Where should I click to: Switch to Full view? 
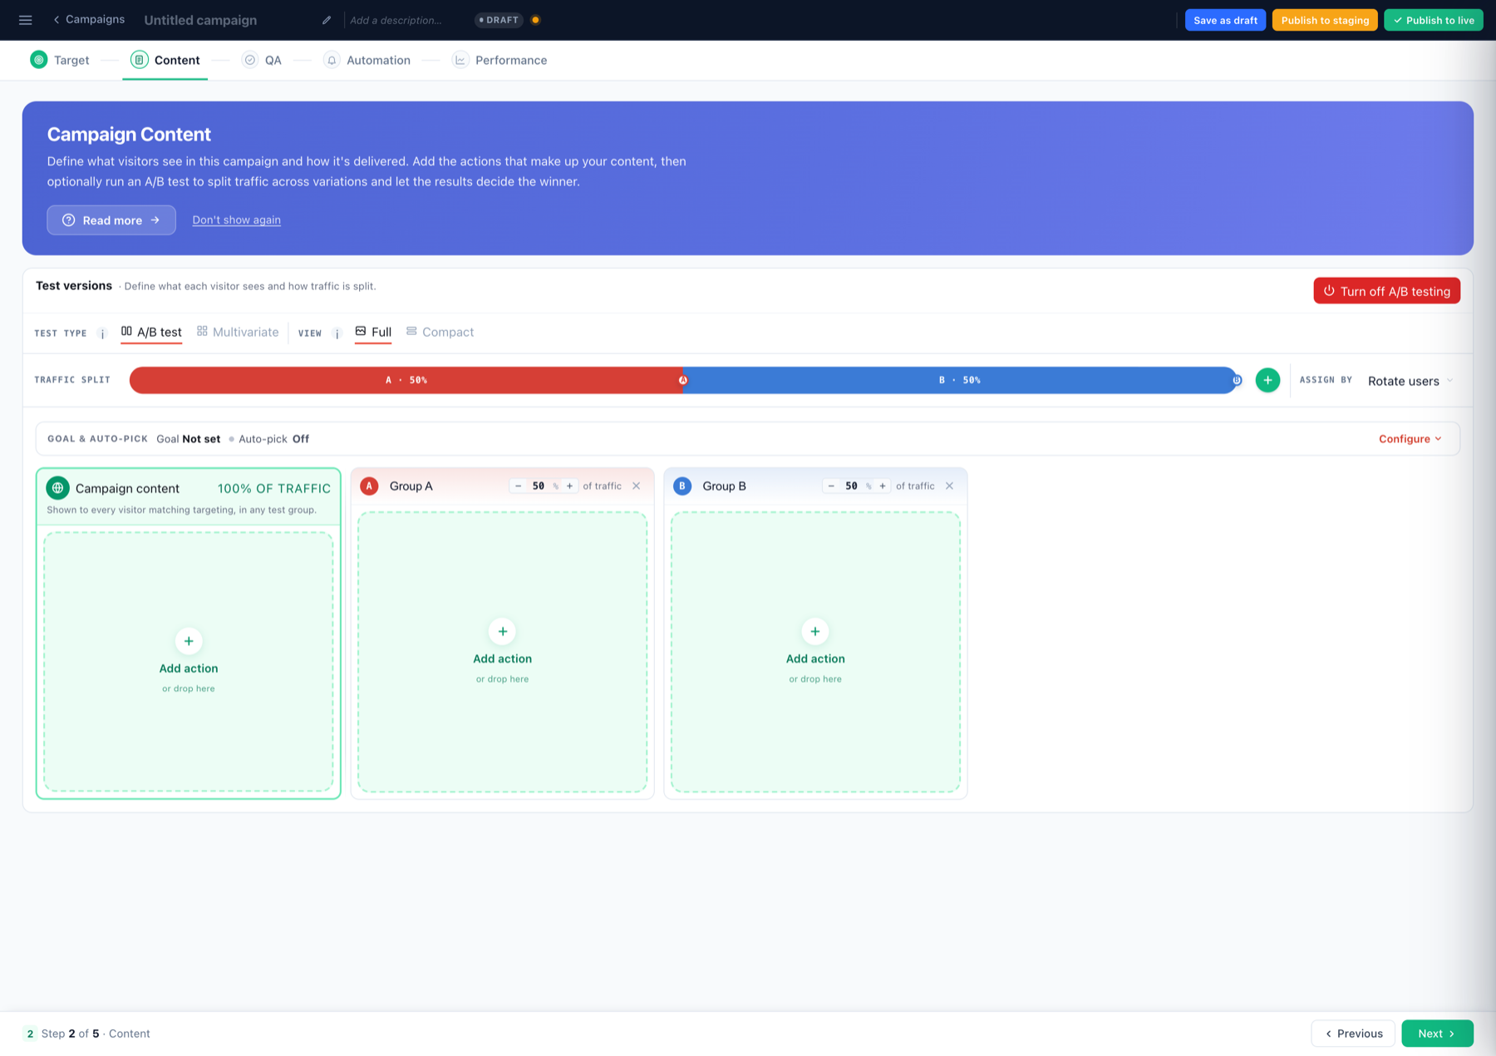click(373, 332)
